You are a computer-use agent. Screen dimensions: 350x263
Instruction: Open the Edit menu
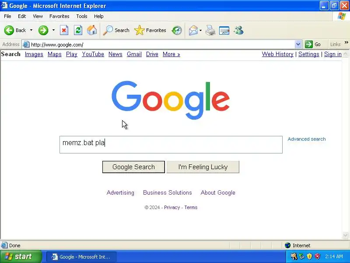click(x=22, y=16)
